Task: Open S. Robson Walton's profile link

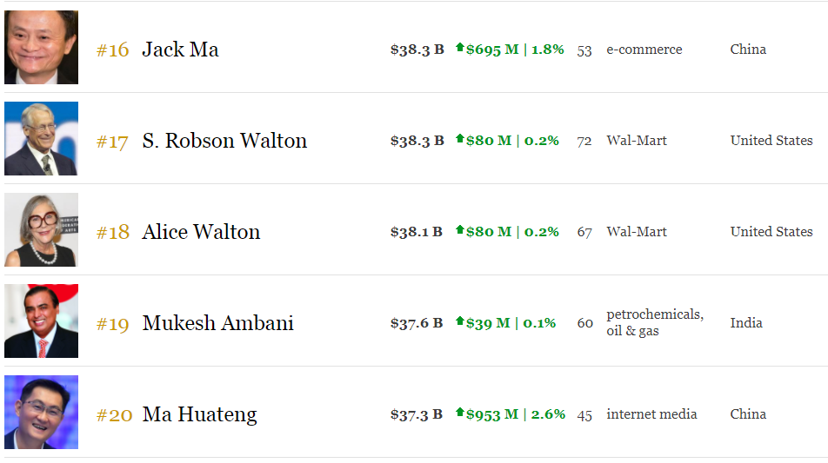Action: tap(224, 141)
